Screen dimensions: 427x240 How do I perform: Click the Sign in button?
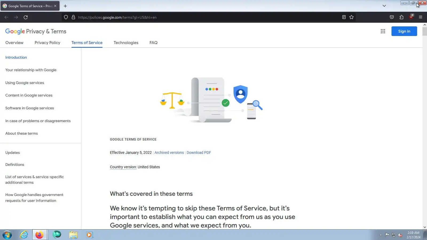click(404, 31)
